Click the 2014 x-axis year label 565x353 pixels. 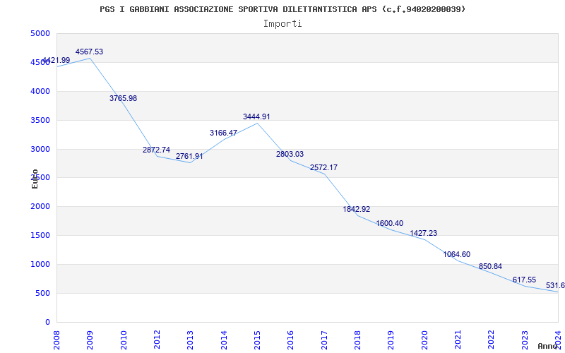pyautogui.click(x=224, y=340)
